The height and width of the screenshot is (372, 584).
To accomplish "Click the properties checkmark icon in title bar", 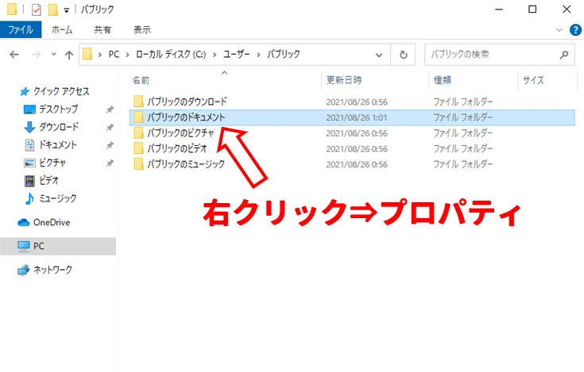I will tap(36, 10).
